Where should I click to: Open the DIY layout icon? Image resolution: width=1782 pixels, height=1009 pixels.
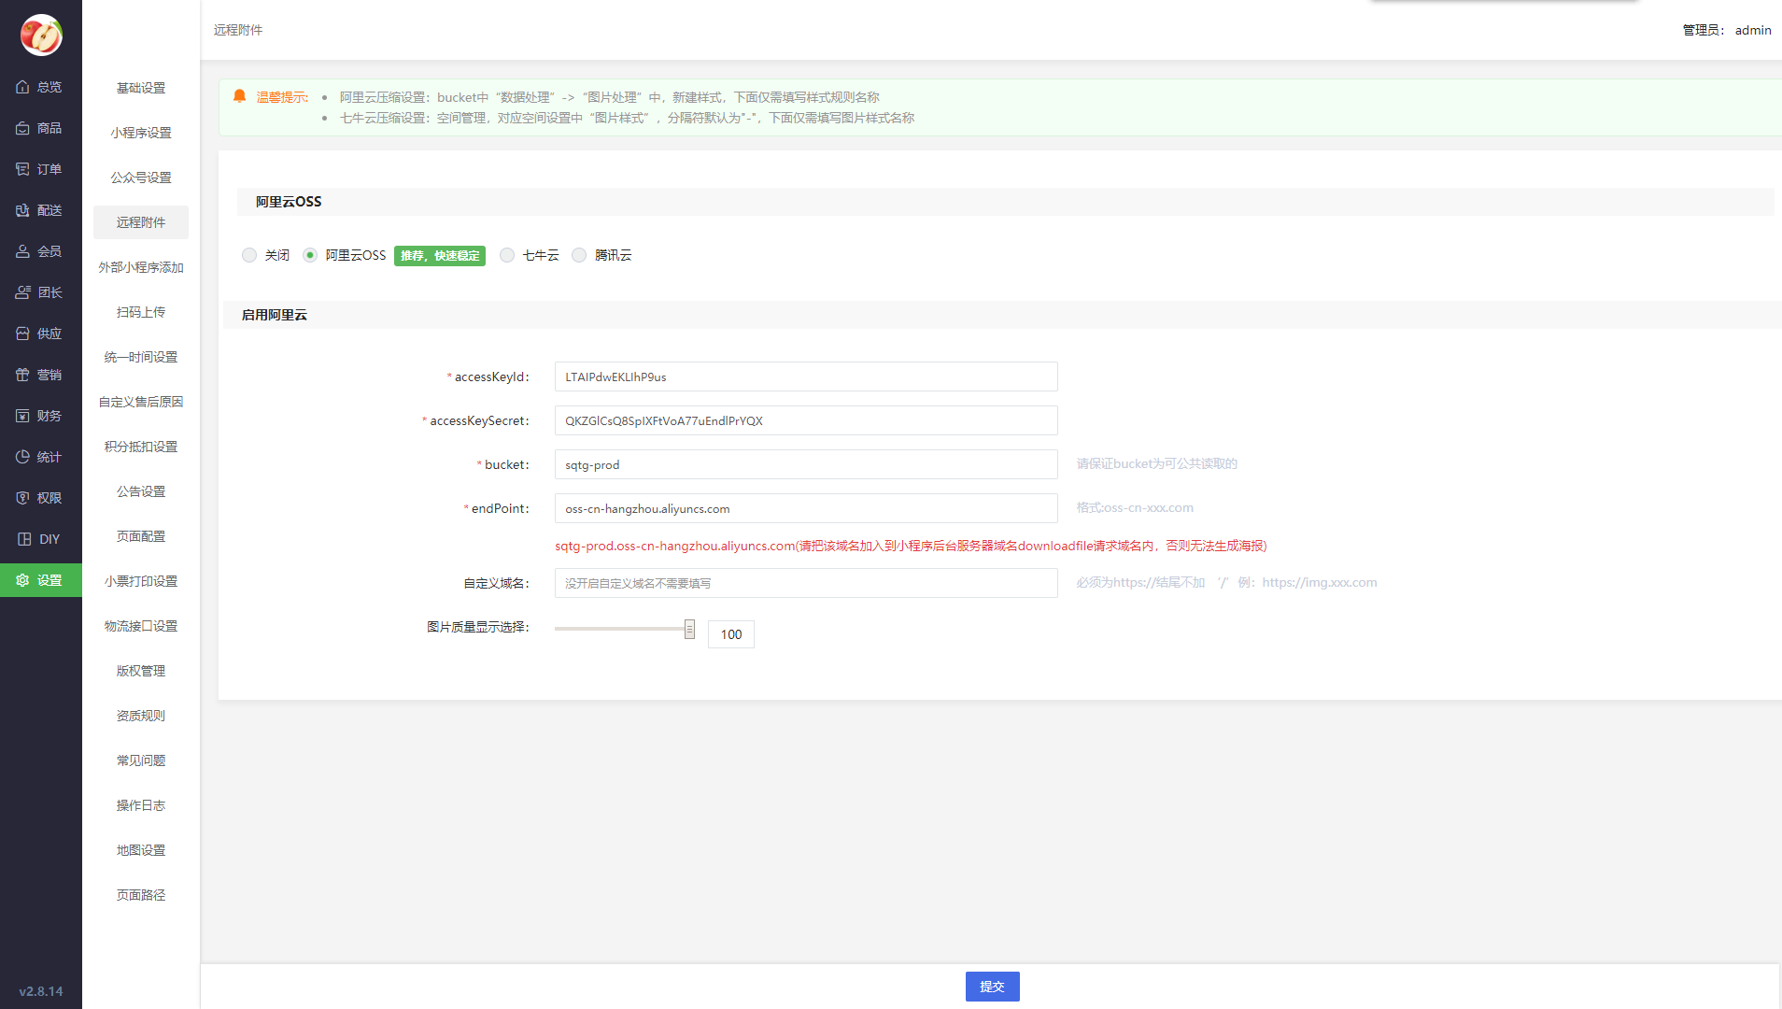tap(24, 539)
